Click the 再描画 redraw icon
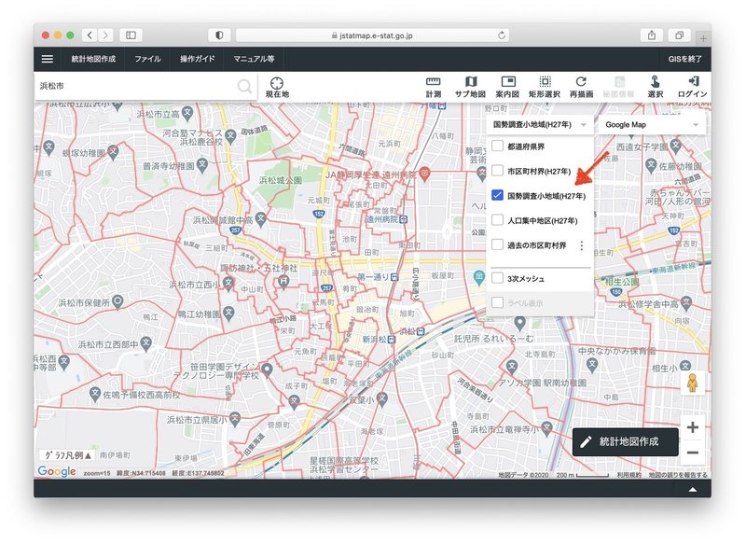This screenshot has width=746, height=544. click(581, 88)
